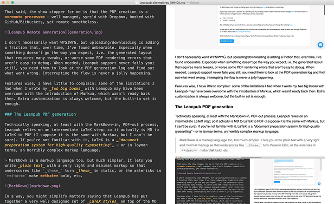Click the document proxy icon in title bar
This screenshot has height=204, width=334.
(x=137, y=3)
